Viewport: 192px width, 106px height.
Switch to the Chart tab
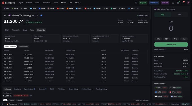7,30
